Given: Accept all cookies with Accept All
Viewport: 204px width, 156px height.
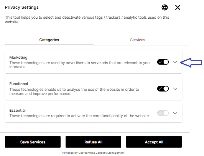Looking at the screenshot, I should (154, 142).
